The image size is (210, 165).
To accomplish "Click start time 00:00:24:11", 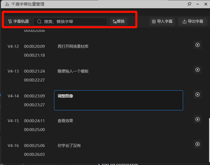I will coord(34,121).
